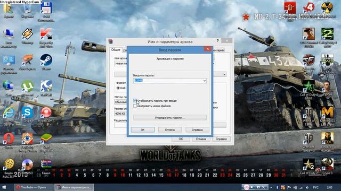Open World of Tanks icon beside Metro 2033
The height and width of the screenshot is (191, 341).
click(308, 116)
